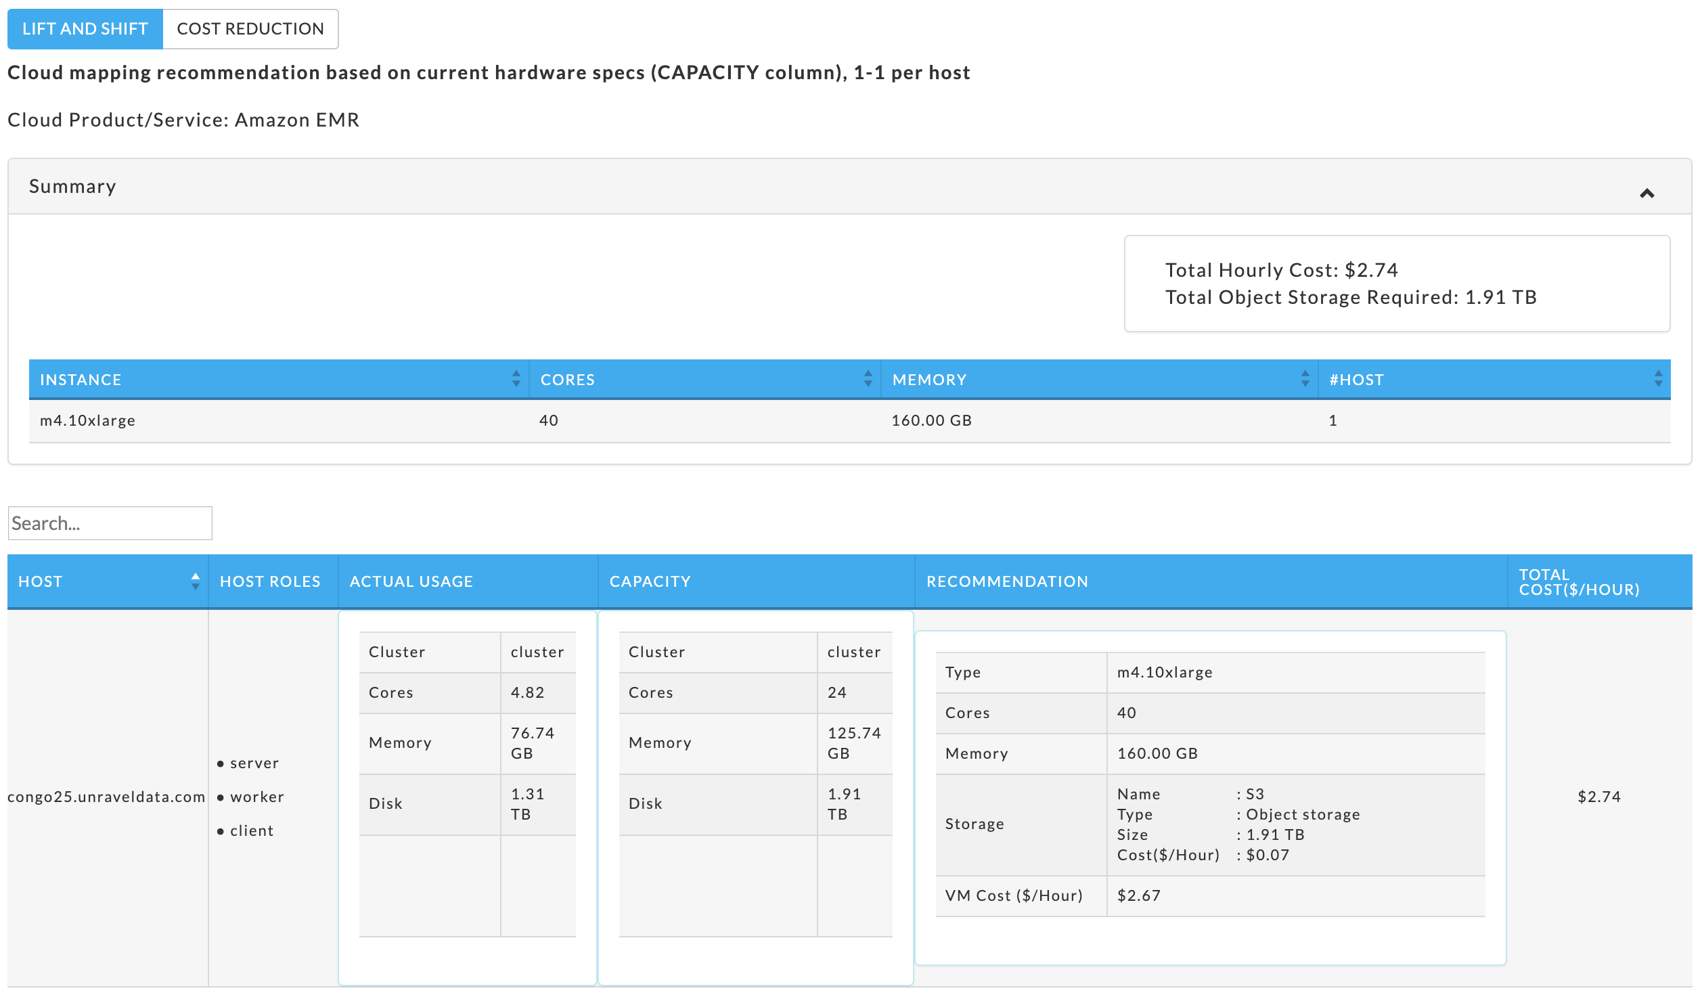This screenshot has width=1702, height=999.
Task: Switch to the Lift and Shift tab
Action: [85, 29]
